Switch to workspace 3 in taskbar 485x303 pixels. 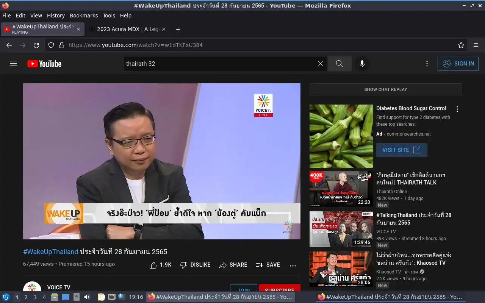click(35, 297)
